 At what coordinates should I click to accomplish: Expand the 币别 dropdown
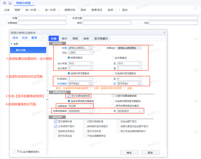(90, 53)
